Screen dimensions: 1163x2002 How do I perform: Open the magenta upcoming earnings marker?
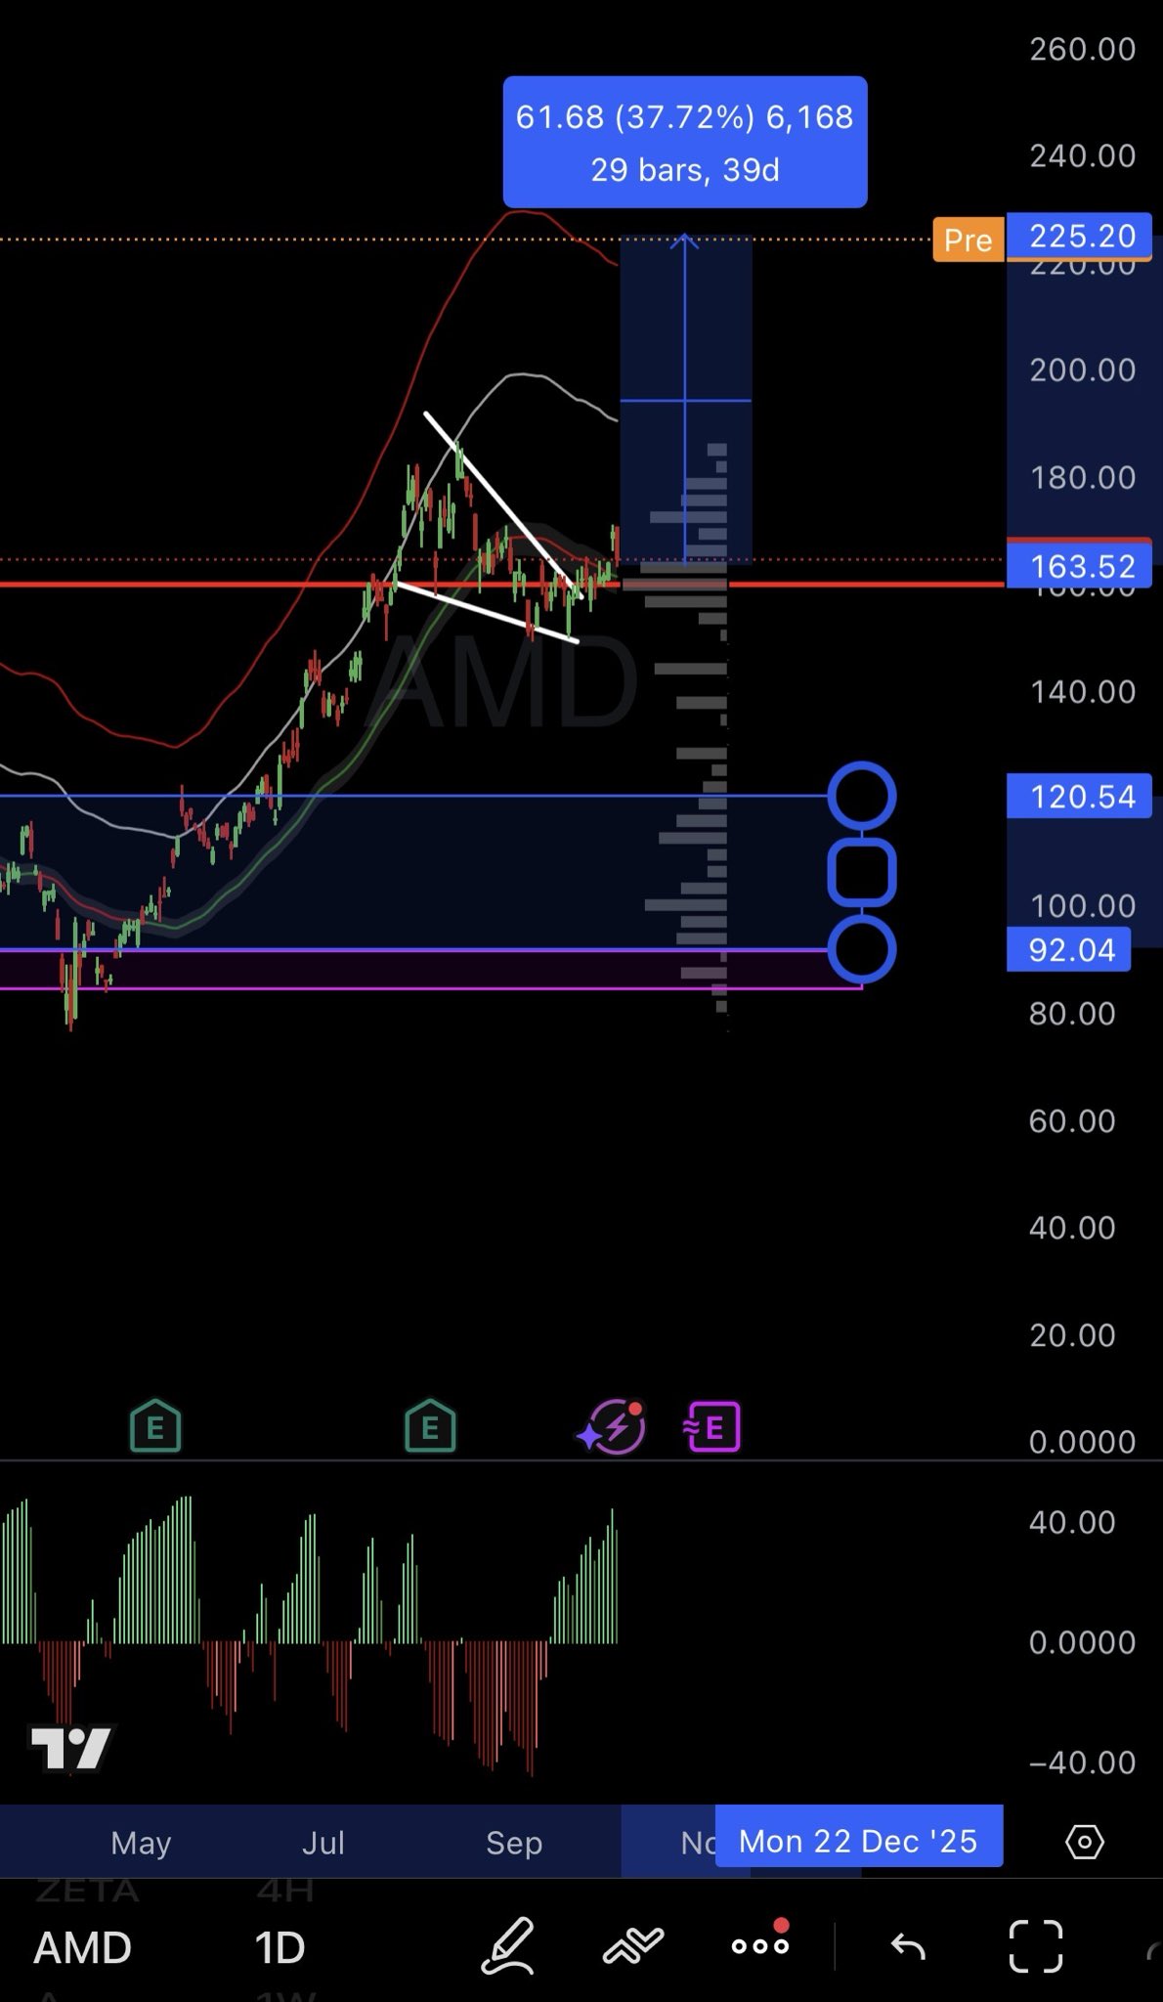pos(711,1428)
